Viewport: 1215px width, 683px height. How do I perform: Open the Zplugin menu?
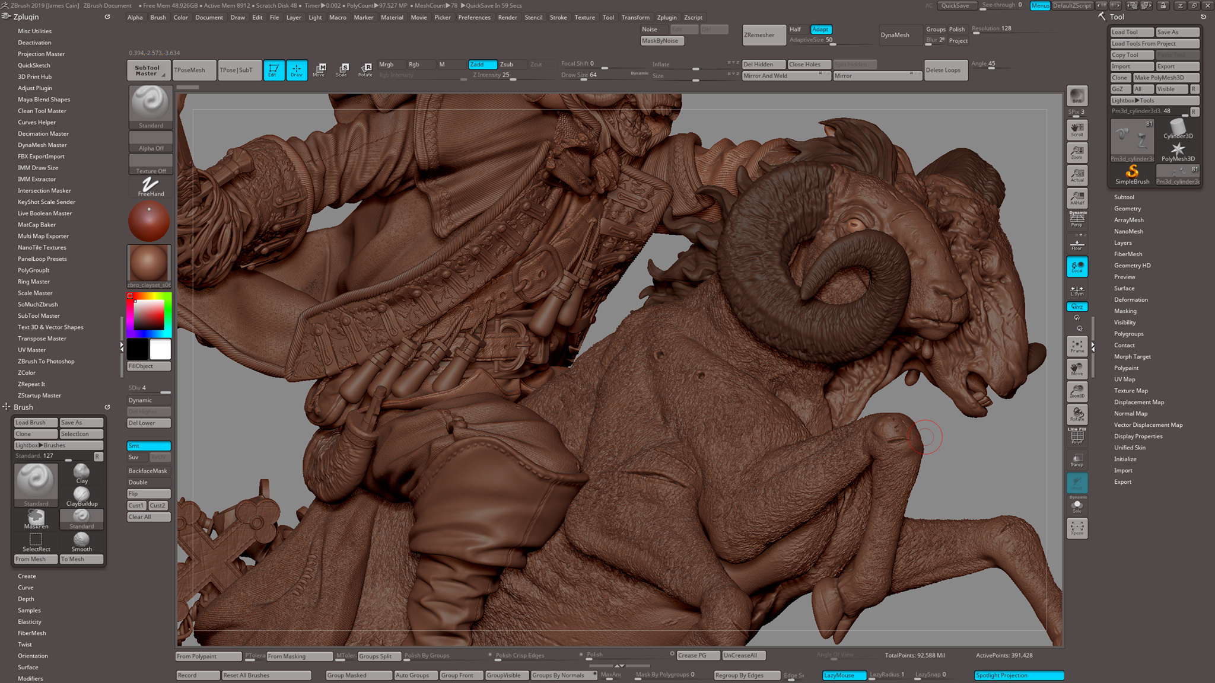[666, 17]
